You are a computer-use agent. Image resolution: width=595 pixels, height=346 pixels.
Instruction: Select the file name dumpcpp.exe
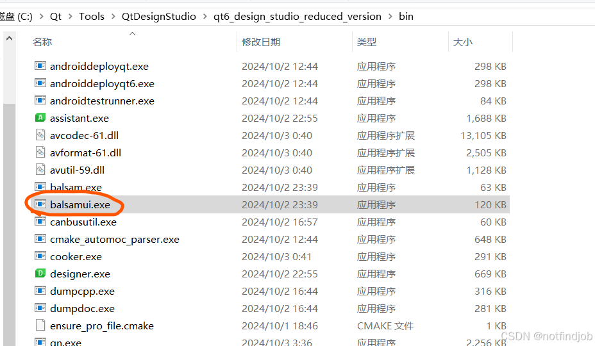click(82, 292)
